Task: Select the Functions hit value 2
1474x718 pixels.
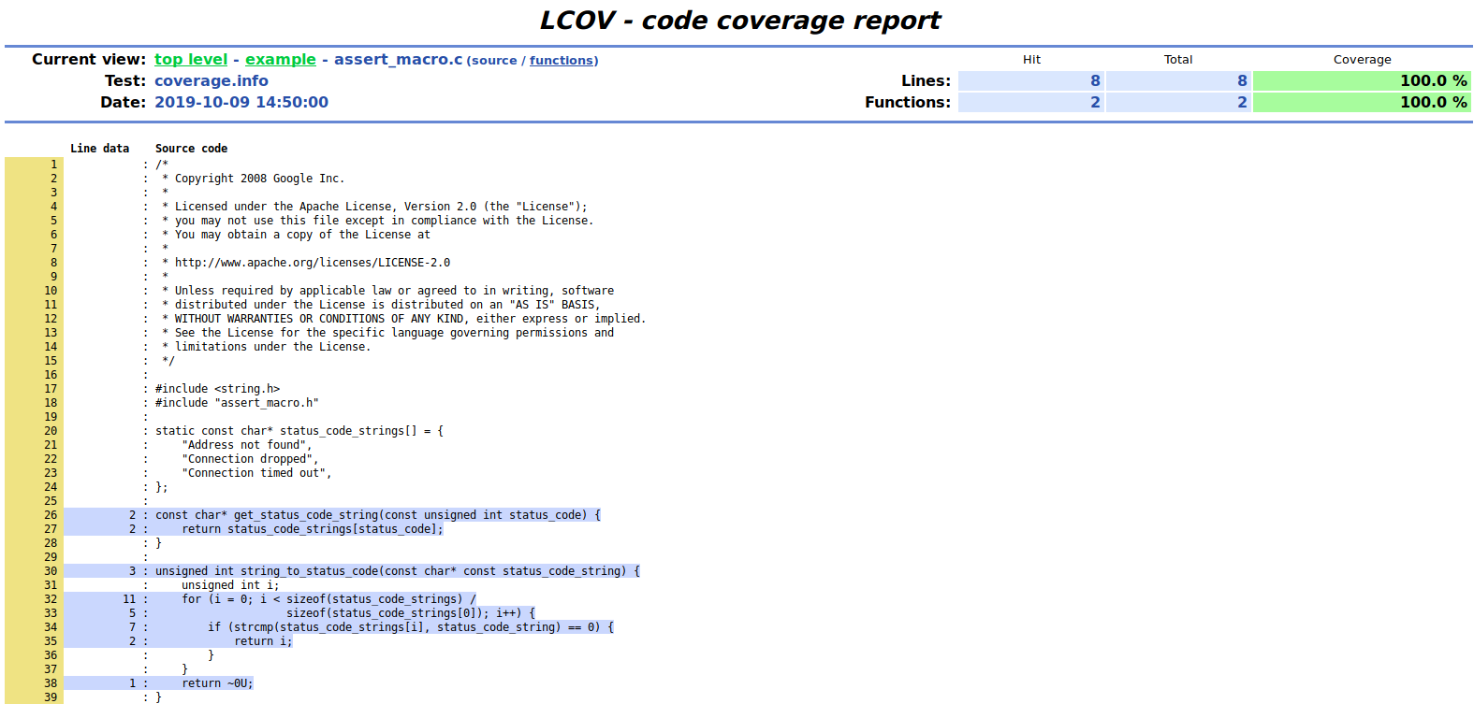Action: click(1030, 102)
